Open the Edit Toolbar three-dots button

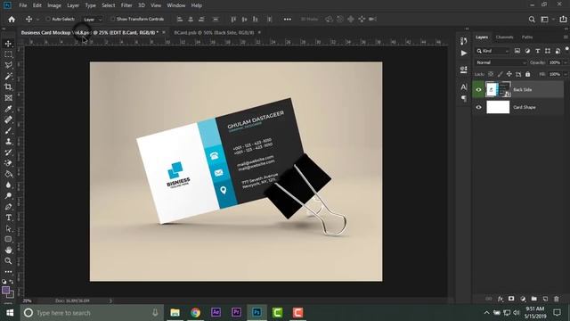(x=8, y=271)
